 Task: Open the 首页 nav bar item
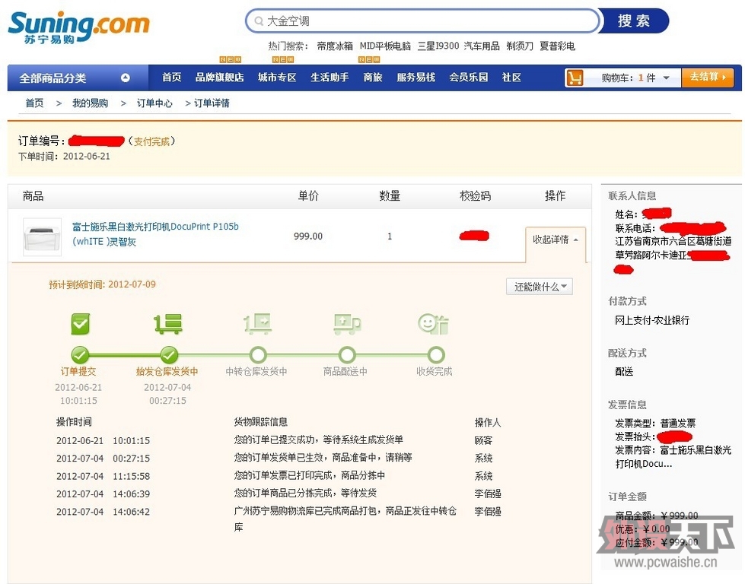tap(171, 78)
